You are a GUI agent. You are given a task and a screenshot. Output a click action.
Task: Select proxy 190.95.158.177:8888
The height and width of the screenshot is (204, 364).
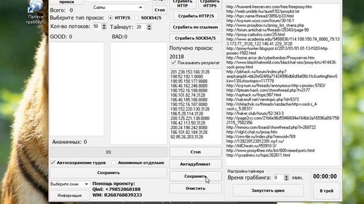coord(189,81)
